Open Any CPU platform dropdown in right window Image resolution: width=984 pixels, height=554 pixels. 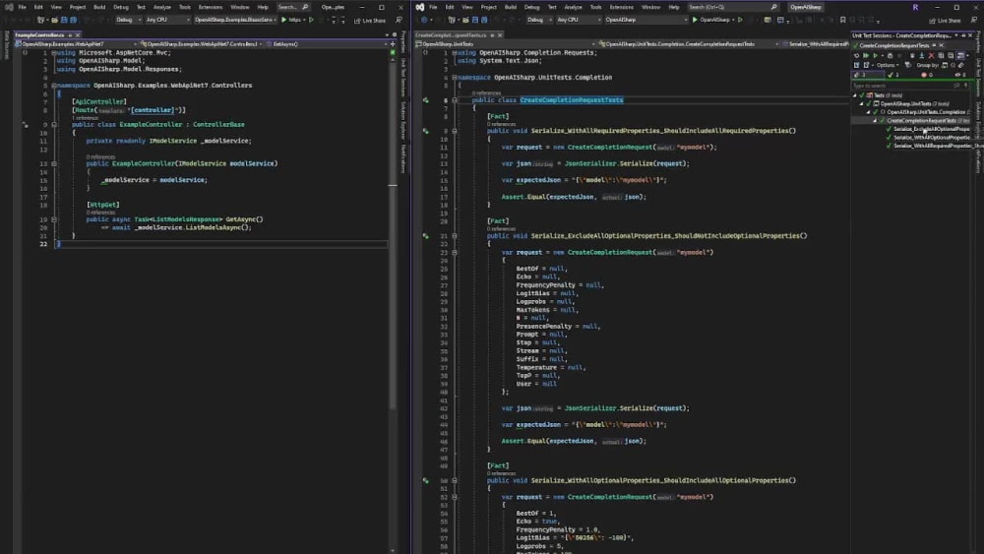click(578, 20)
